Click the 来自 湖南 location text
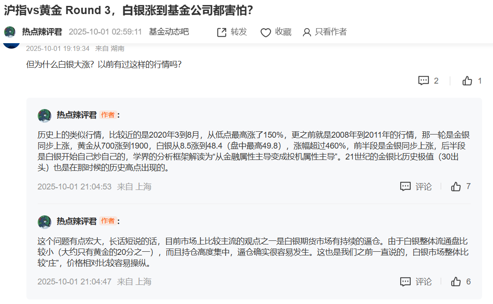Screen dimensions: 493x304 click(x=110, y=49)
